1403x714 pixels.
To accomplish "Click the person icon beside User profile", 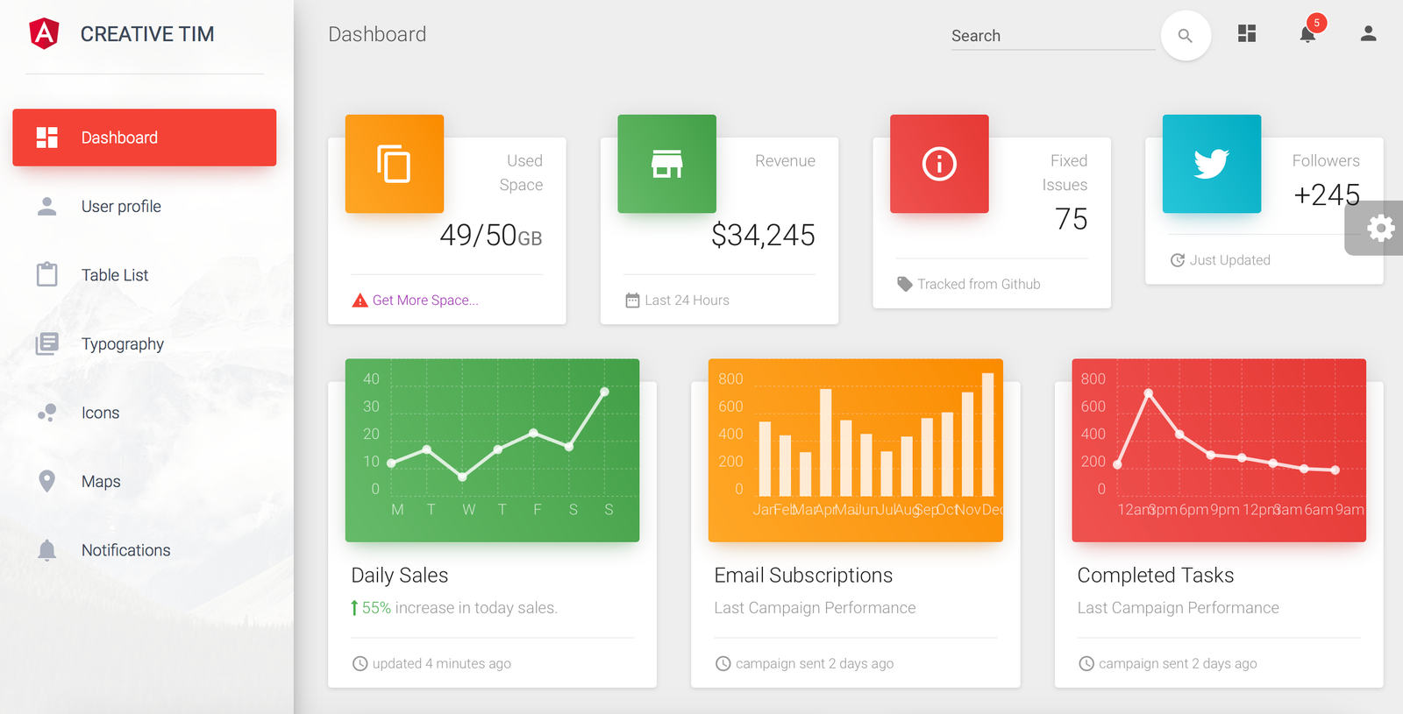I will [47, 206].
